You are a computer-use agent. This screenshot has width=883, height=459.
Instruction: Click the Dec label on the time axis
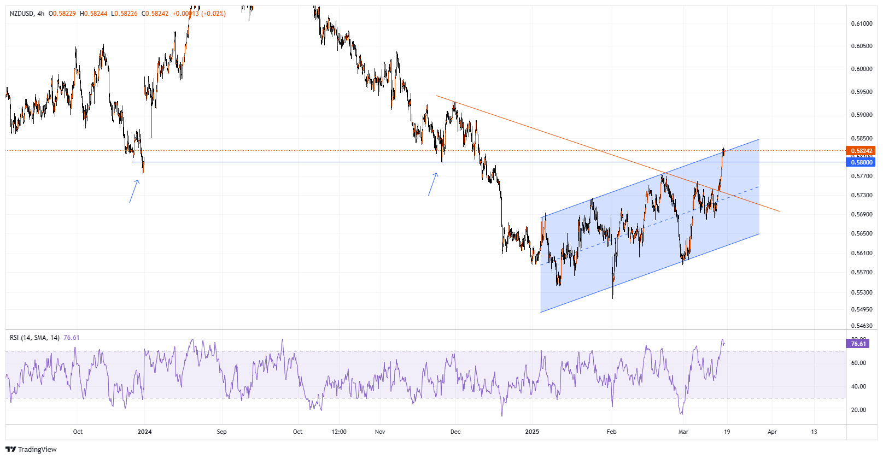tap(455, 432)
